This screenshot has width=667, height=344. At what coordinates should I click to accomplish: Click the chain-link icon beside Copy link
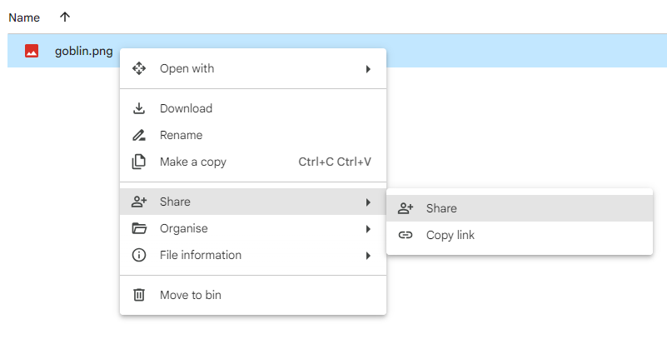coord(406,235)
